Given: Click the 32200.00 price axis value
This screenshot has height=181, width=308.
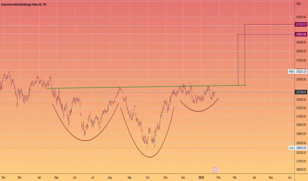Looking at the screenshot, I should click(301, 108).
